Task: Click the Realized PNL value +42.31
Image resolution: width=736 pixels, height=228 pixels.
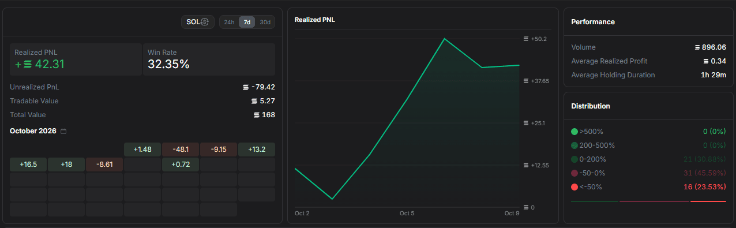Action: (40, 64)
